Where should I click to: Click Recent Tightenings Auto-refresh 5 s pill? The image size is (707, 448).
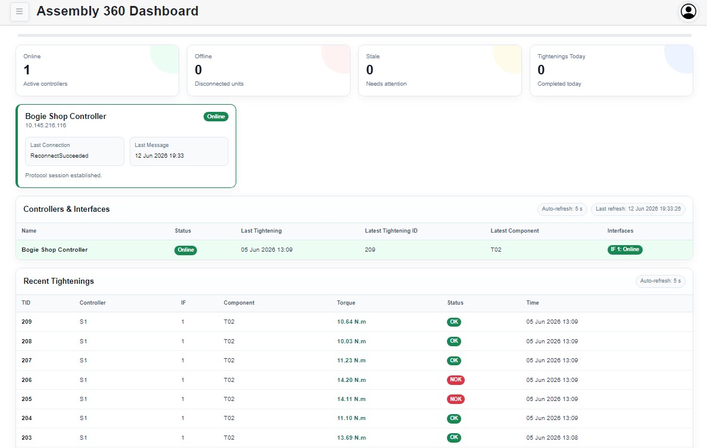660,281
